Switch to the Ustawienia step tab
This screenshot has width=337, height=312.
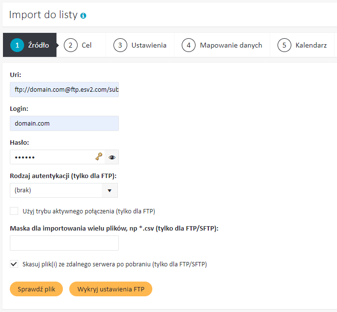(x=140, y=45)
